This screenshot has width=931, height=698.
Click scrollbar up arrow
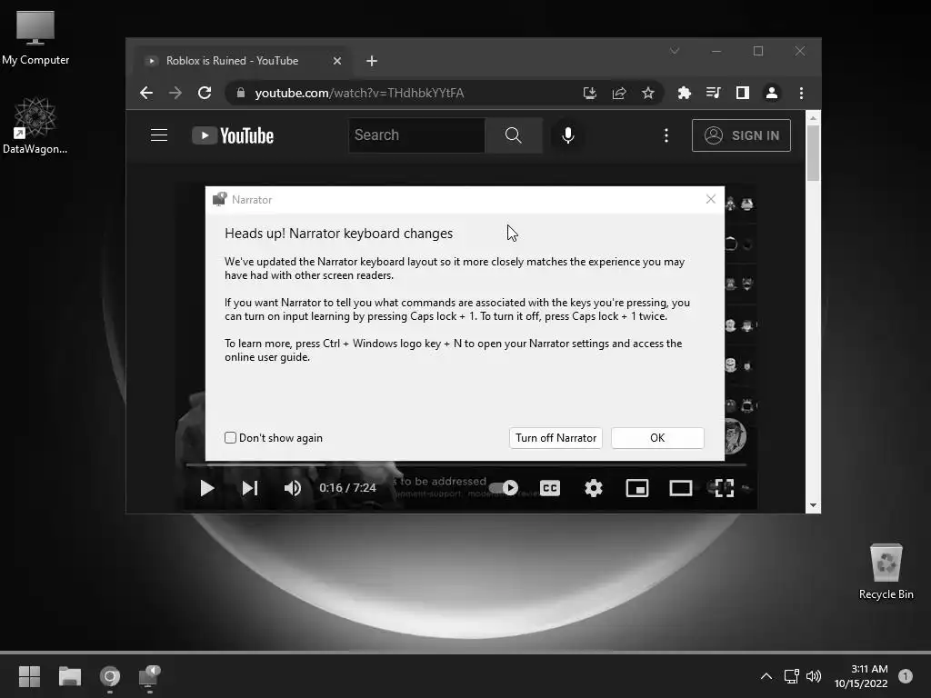[814, 118]
